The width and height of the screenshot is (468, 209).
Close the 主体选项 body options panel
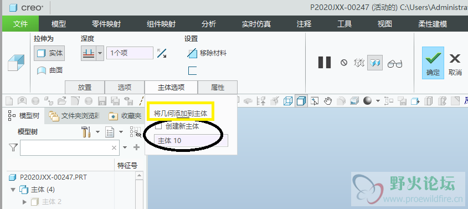[171, 87]
